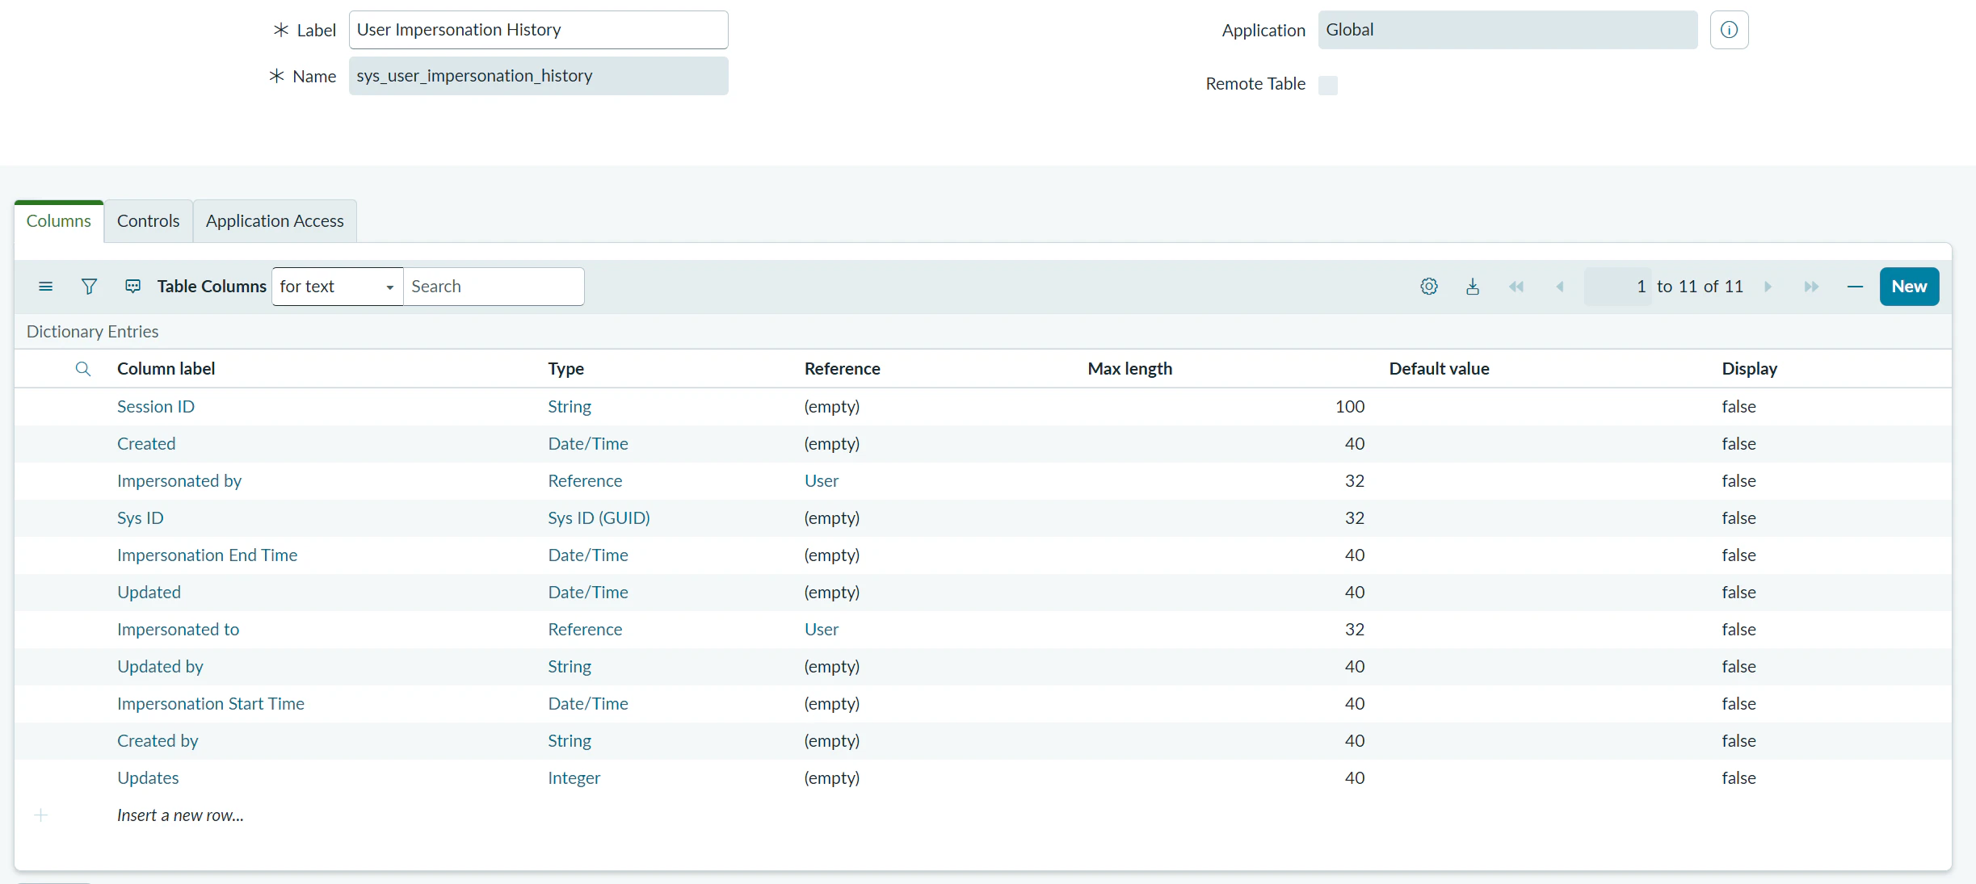The width and height of the screenshot is (1976, 884).
Task: Open the Updated by column record
Action: (160, 667)
